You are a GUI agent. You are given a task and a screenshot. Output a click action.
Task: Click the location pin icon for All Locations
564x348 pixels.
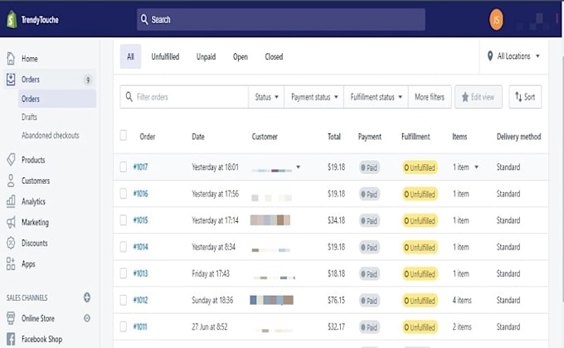pyautogui.click(x=490, y=56)
